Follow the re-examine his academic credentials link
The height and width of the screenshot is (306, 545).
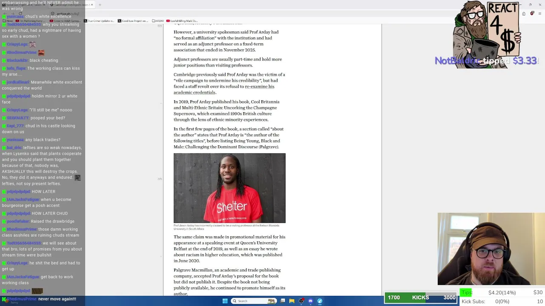[224, 89]
